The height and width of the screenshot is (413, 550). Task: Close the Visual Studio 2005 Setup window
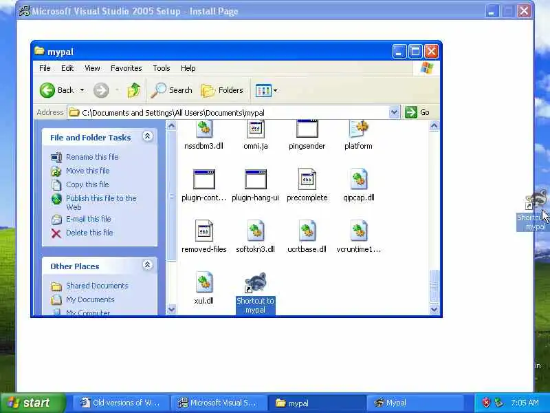524,11
